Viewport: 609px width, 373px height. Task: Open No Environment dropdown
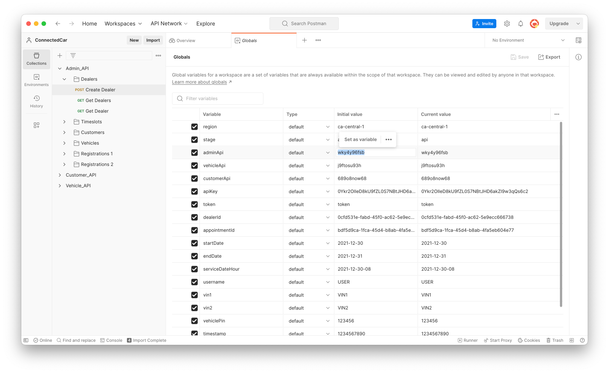pyautogui.click(x=528, y=40)
